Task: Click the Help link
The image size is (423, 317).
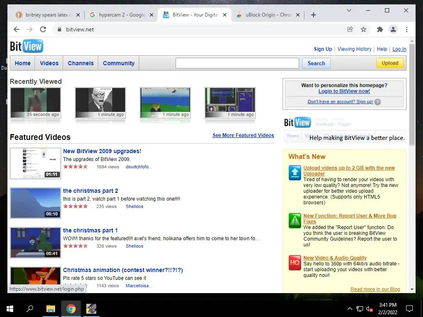Action: (x=382, y=49)
